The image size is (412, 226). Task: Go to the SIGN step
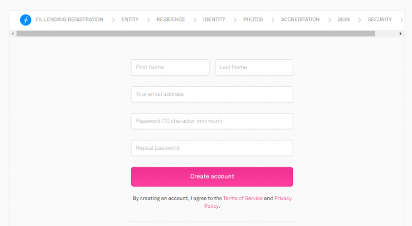[343, 19]
